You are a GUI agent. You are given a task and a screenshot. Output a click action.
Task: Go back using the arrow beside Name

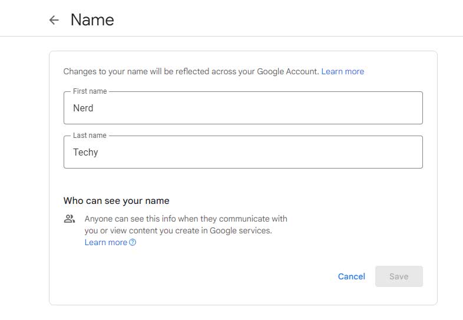point(54,20)
